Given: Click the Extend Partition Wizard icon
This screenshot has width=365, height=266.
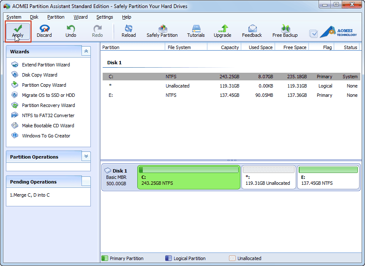Looking at the screenshot, I should pyautogui.click(x=15, y=65).
